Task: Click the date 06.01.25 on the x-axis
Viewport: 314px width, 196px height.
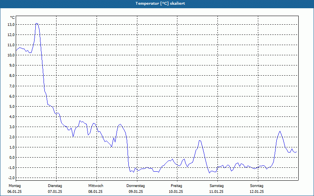Action: pyautogui.click(x=15, y=192)
